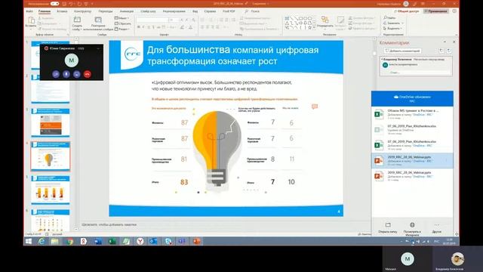Switch to Переходы tab
The image size is (483, 272).
tap(106, 11)
